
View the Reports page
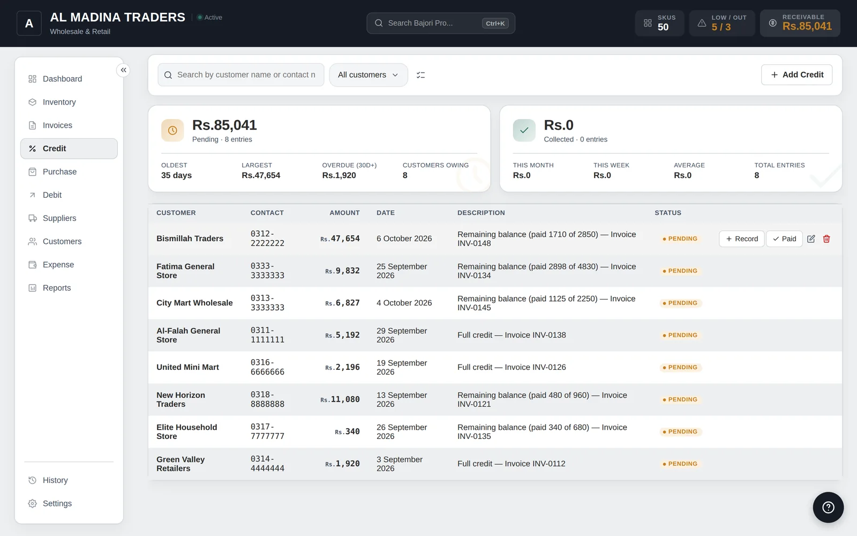[x=69, y=288]
